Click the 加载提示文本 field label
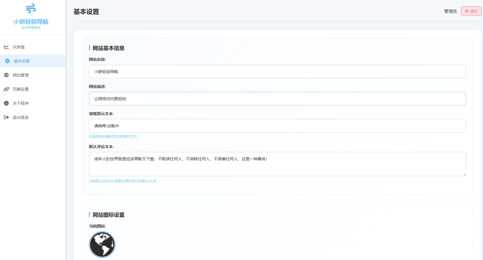The width and height of the screenshot is (483, 260). pos(101,114)
